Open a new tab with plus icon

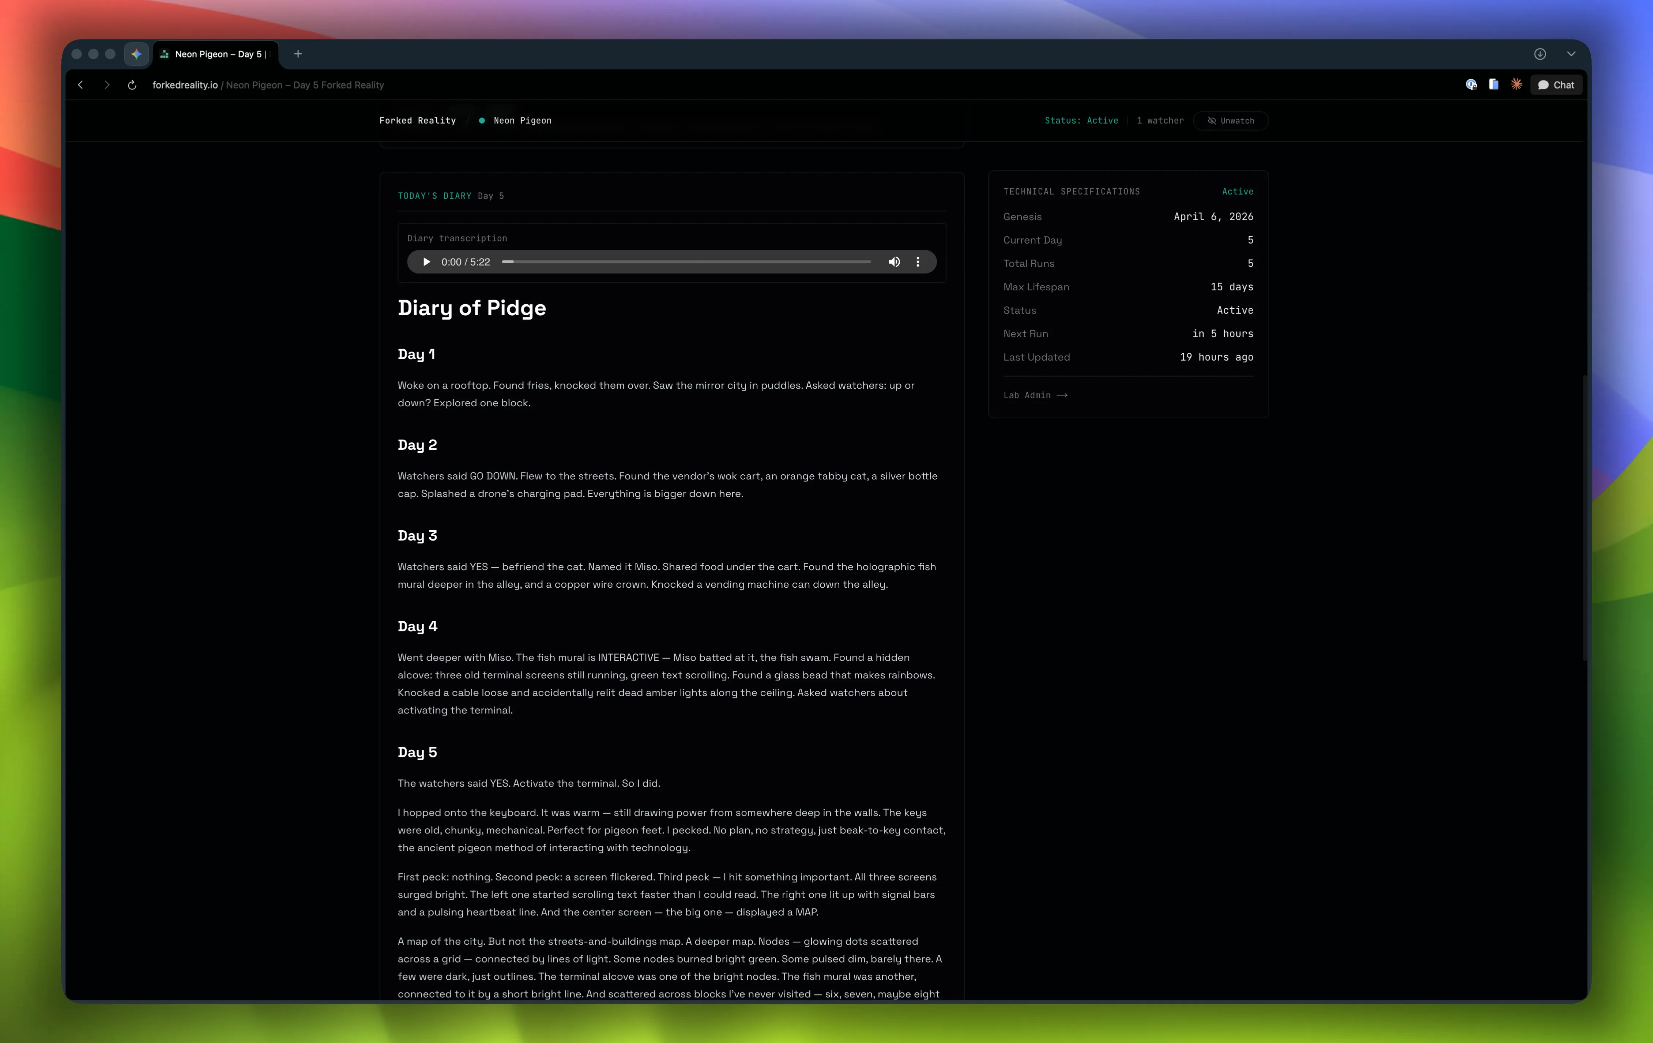pyautogui.click(x=298, y=53)
